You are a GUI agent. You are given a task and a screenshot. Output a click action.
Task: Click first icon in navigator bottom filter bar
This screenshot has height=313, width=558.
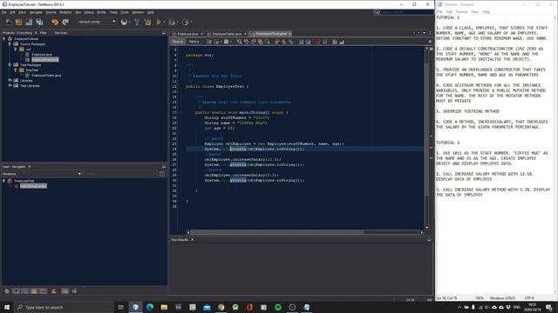(x=7, y=291)
